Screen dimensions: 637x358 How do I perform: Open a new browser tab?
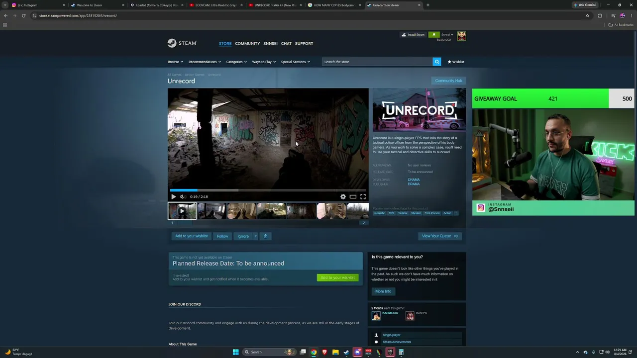coord(428,5)
